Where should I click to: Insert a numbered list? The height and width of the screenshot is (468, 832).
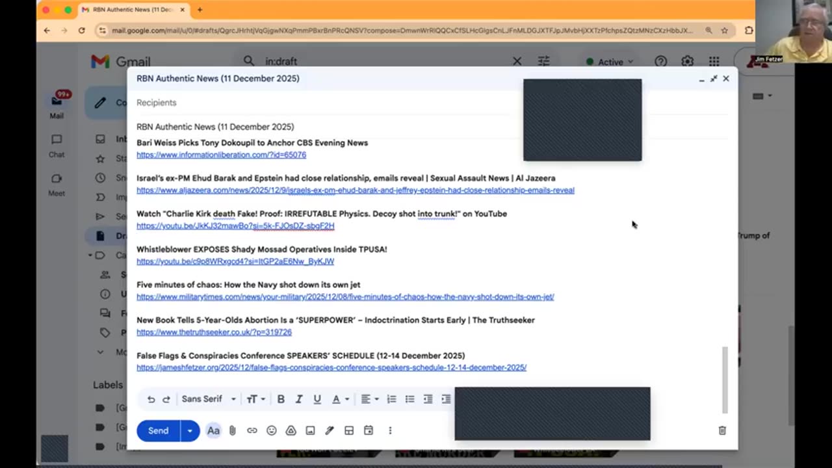(x=391, y=399)
